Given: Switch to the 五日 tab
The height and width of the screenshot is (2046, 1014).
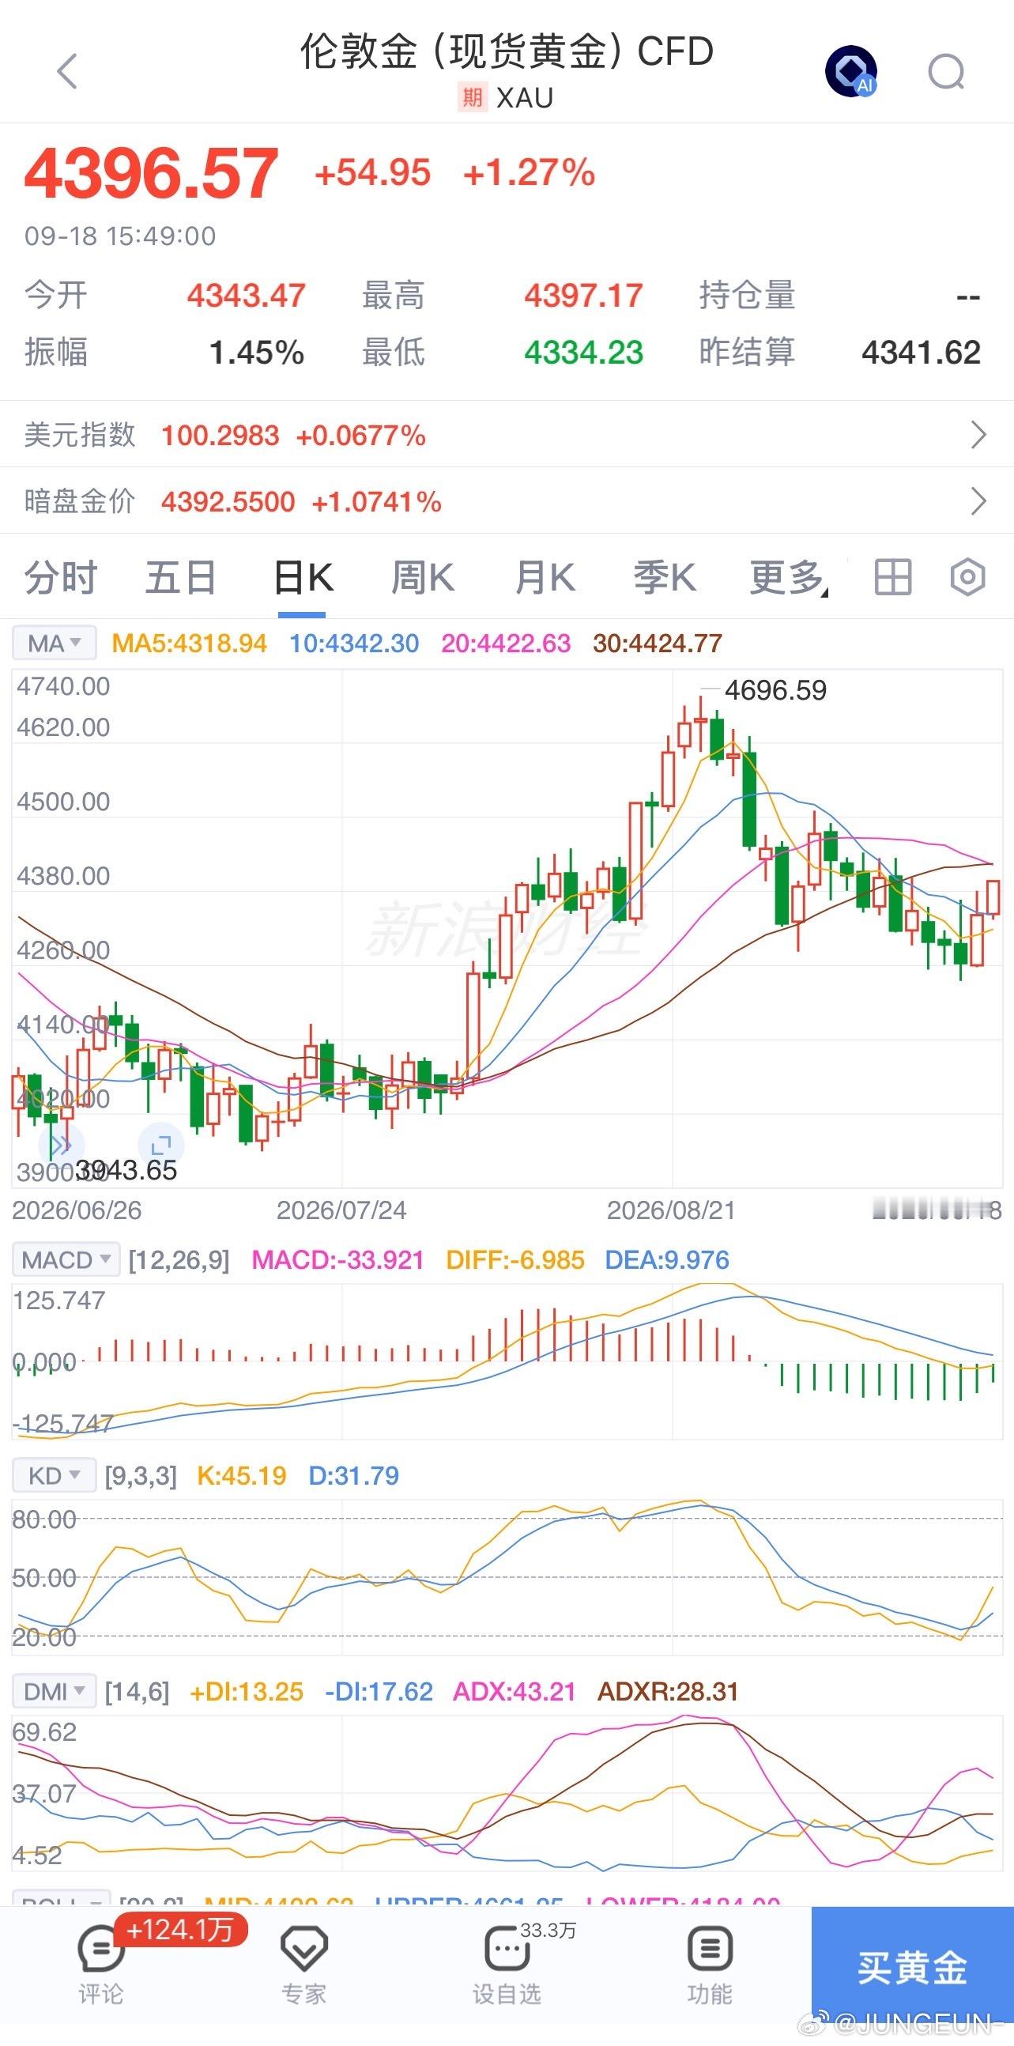Looking at the screenshot, I should (181, 577).
